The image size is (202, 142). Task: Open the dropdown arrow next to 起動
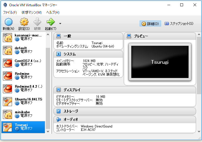(x=60, y=24)
